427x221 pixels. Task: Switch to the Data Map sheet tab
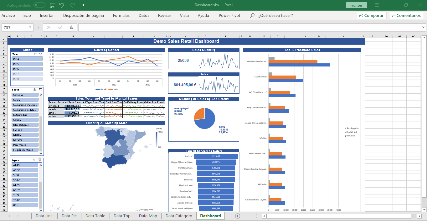pyautogui.click(x=148, y=216)
